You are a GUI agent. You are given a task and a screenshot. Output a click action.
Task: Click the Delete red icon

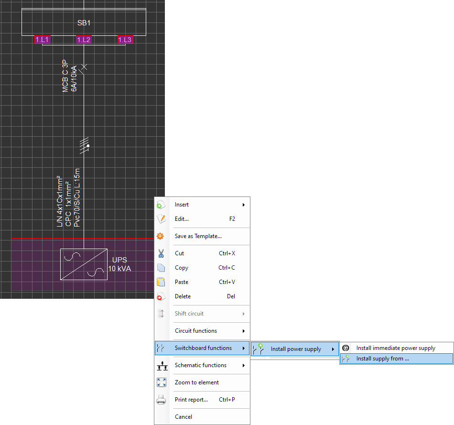[161, 297]
